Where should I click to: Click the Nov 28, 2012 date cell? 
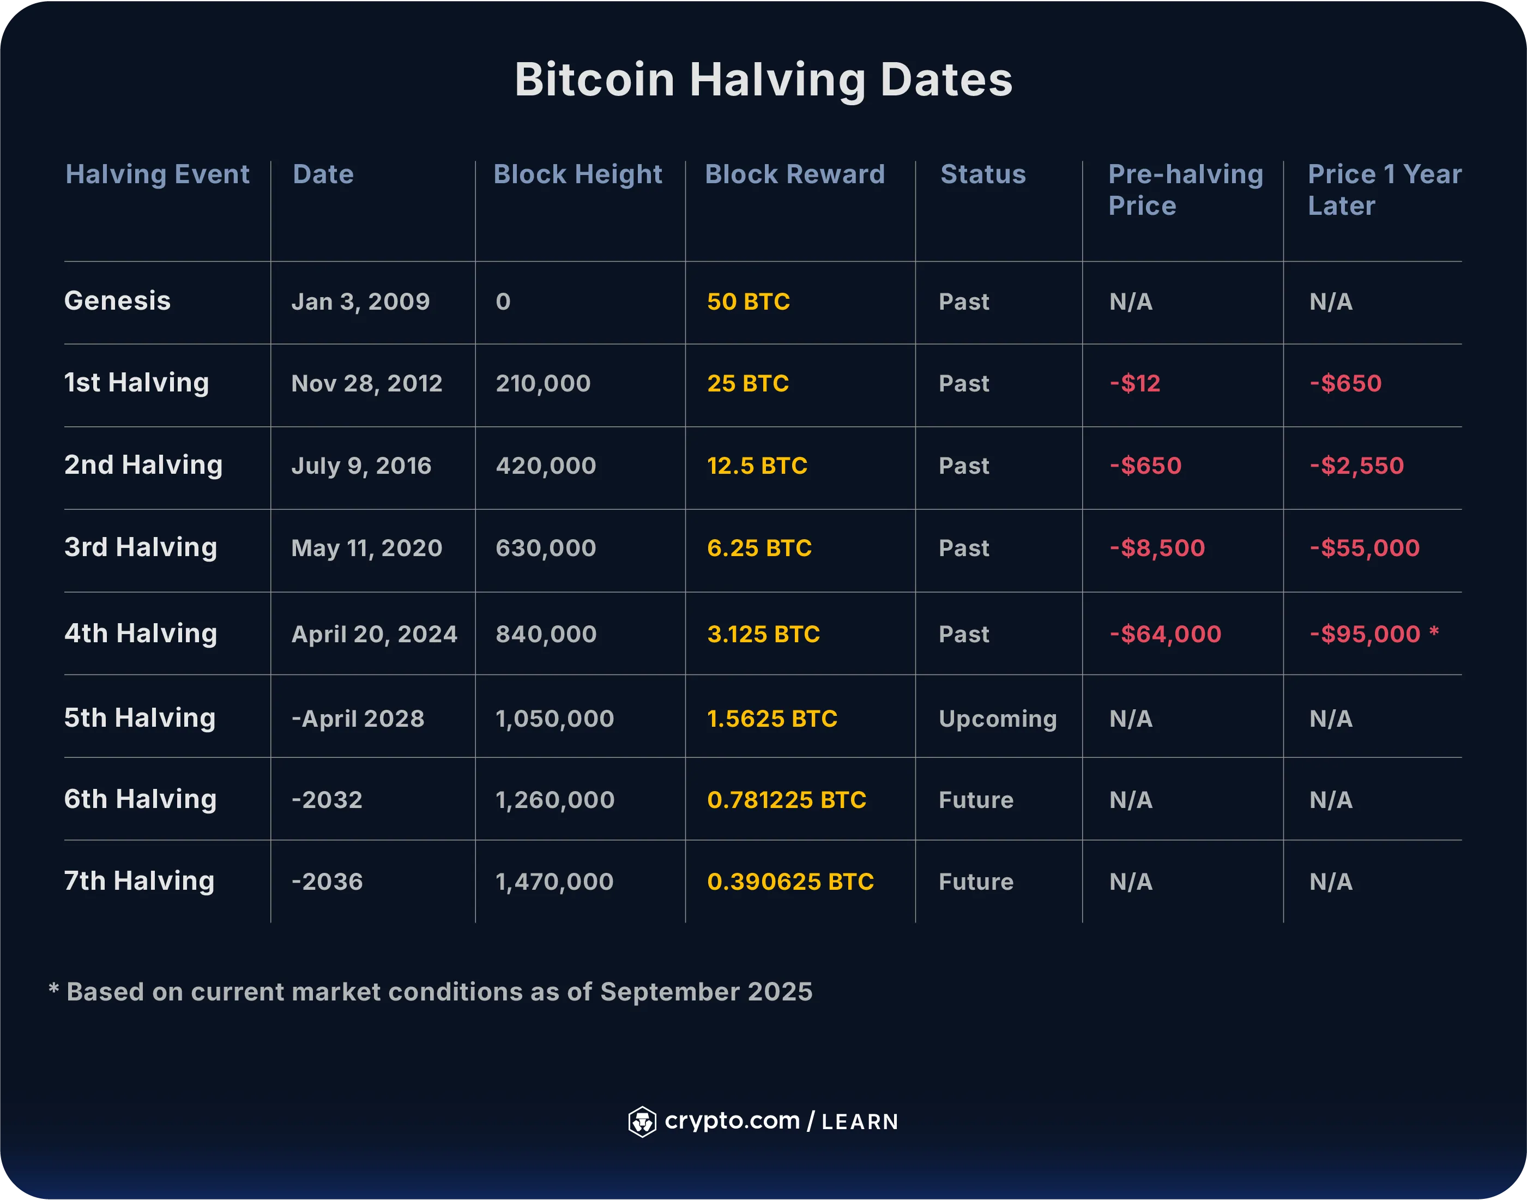point(367,384)
